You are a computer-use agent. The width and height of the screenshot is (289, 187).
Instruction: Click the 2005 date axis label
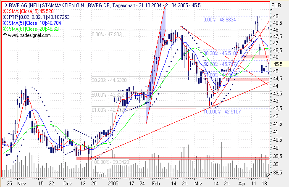(113, 184)
